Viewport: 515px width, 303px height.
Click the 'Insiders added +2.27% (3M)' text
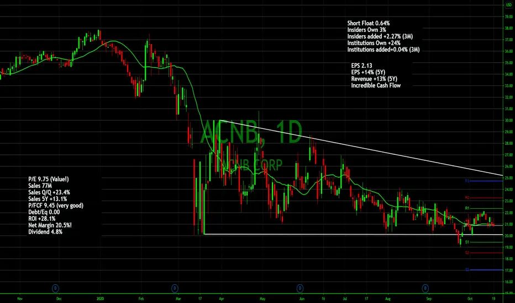point(380,36)
